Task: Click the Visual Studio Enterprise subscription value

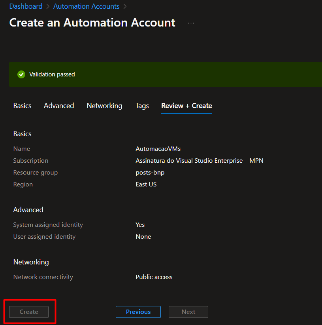Action: tap(199, 161)
